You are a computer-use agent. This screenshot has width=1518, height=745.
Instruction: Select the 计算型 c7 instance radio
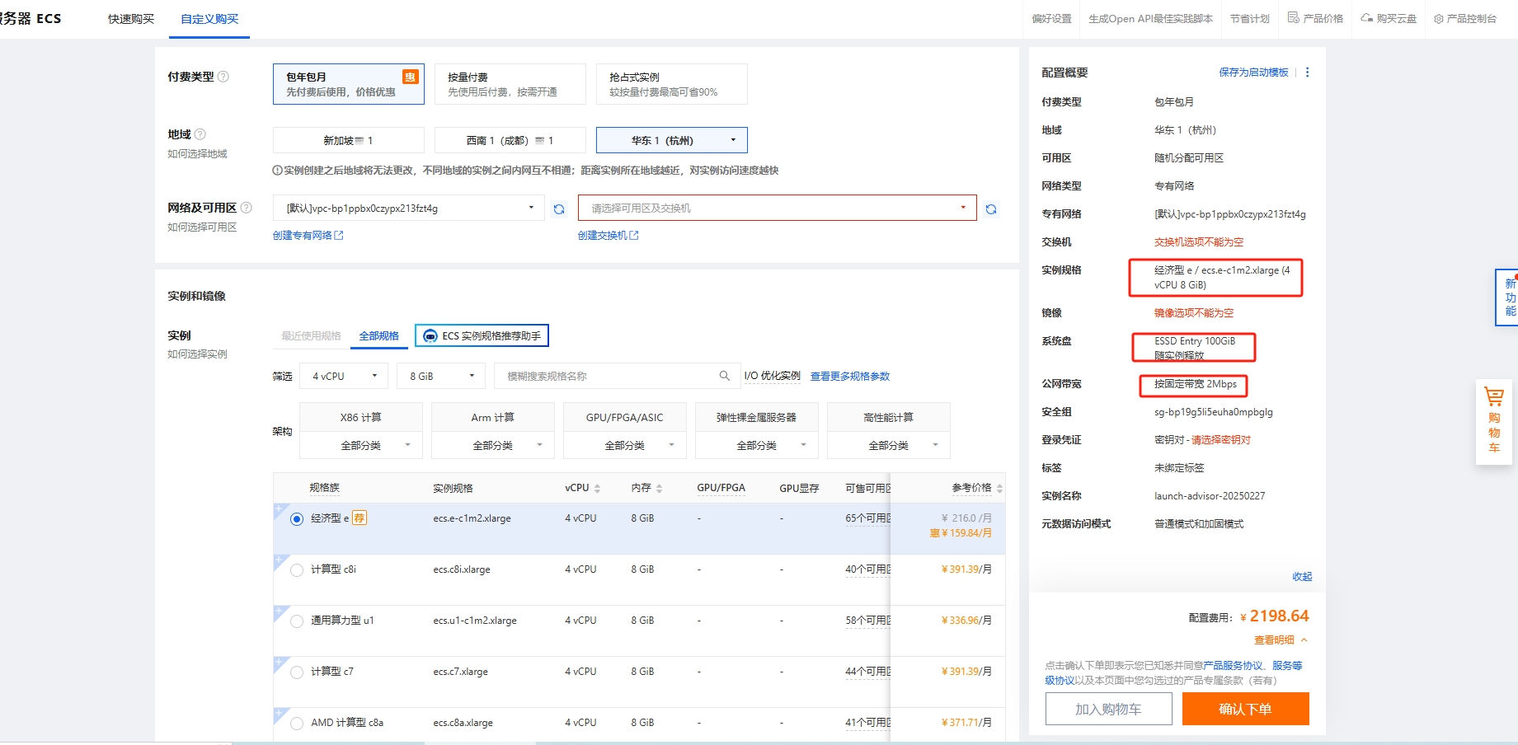click(297, 672)
